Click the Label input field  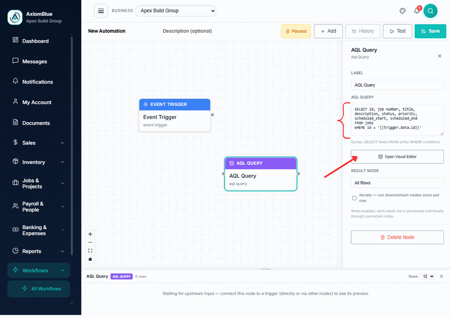pos(397,85)
